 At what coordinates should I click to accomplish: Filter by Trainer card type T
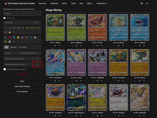[x=14, y=42]
